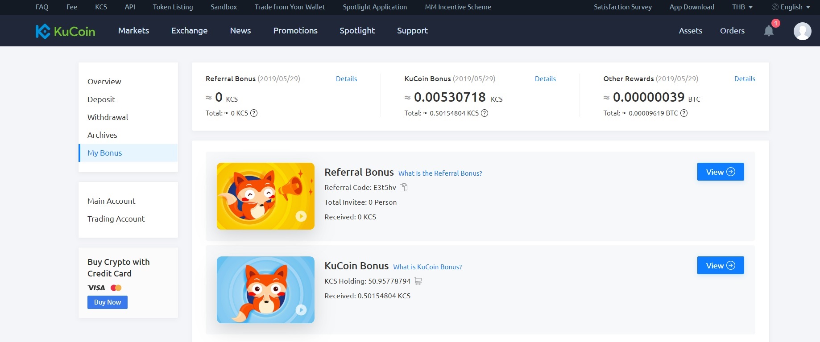Viewport: 820px width, 342px height.
Task: Click View for Referral Bonus
Action: pyautogui.click(x=721, y=172)
